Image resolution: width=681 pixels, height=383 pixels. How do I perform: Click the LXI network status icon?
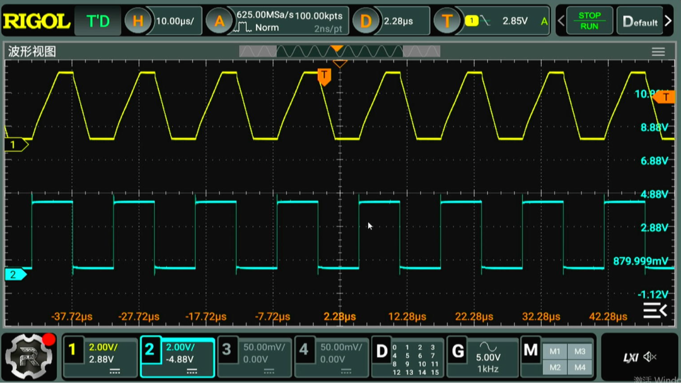coord(631,358)
